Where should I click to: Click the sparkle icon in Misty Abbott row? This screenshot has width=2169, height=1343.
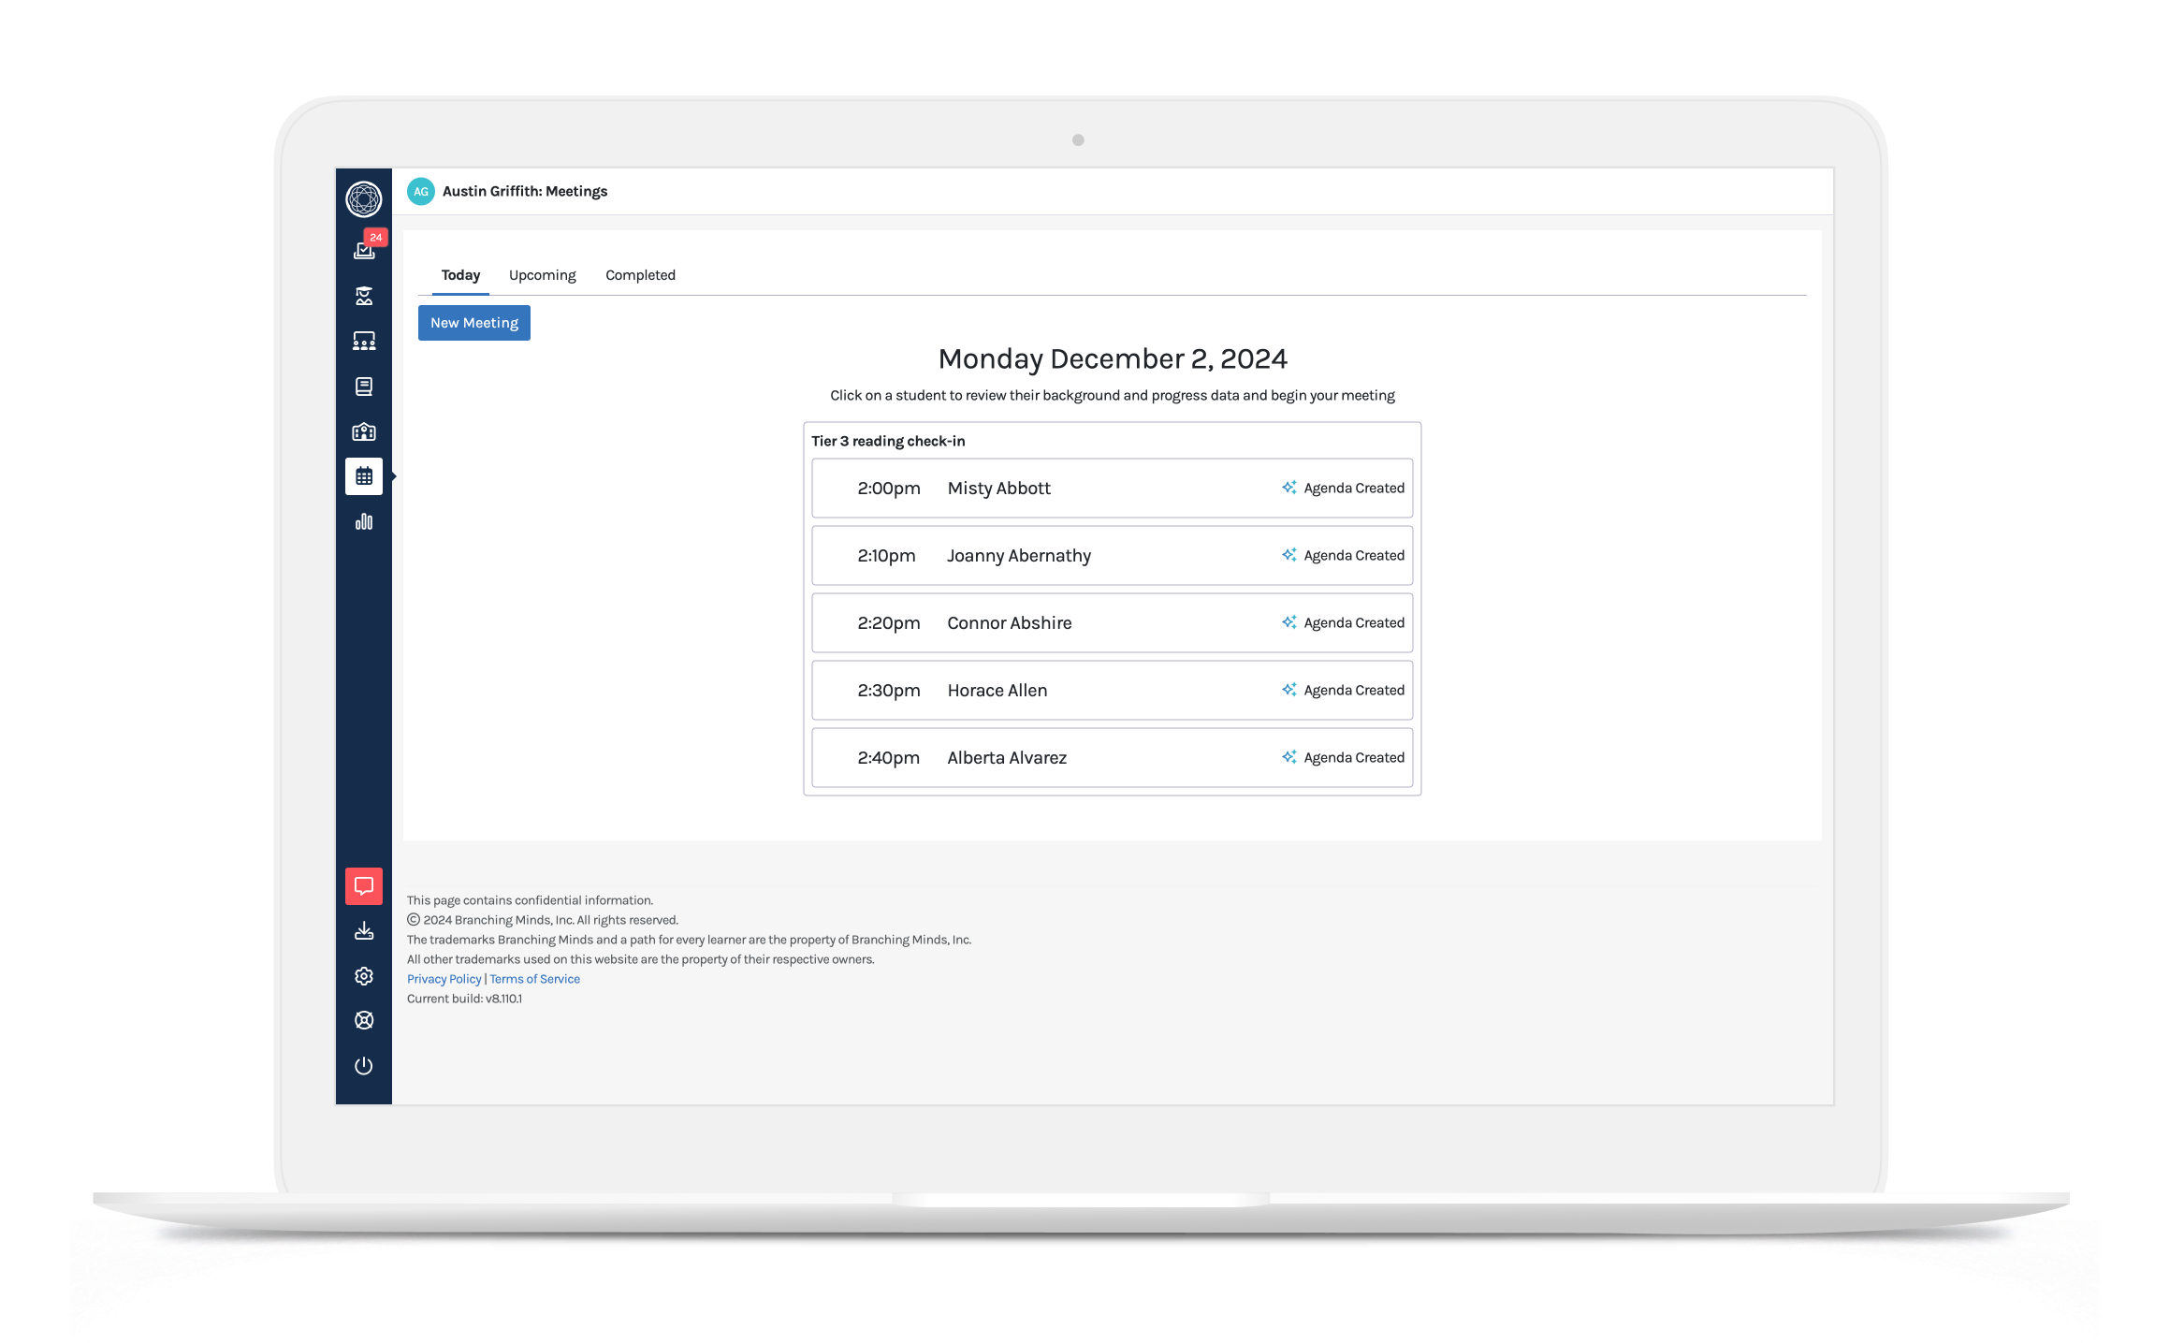point(1289,488)
